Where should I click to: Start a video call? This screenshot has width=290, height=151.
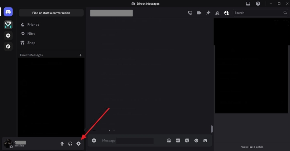tap(199, 13)
